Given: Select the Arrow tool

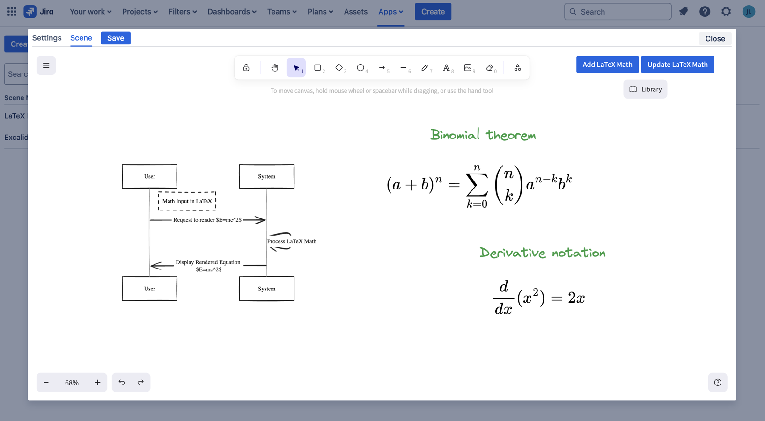Looking at the screenshot, I should (382, 68).
